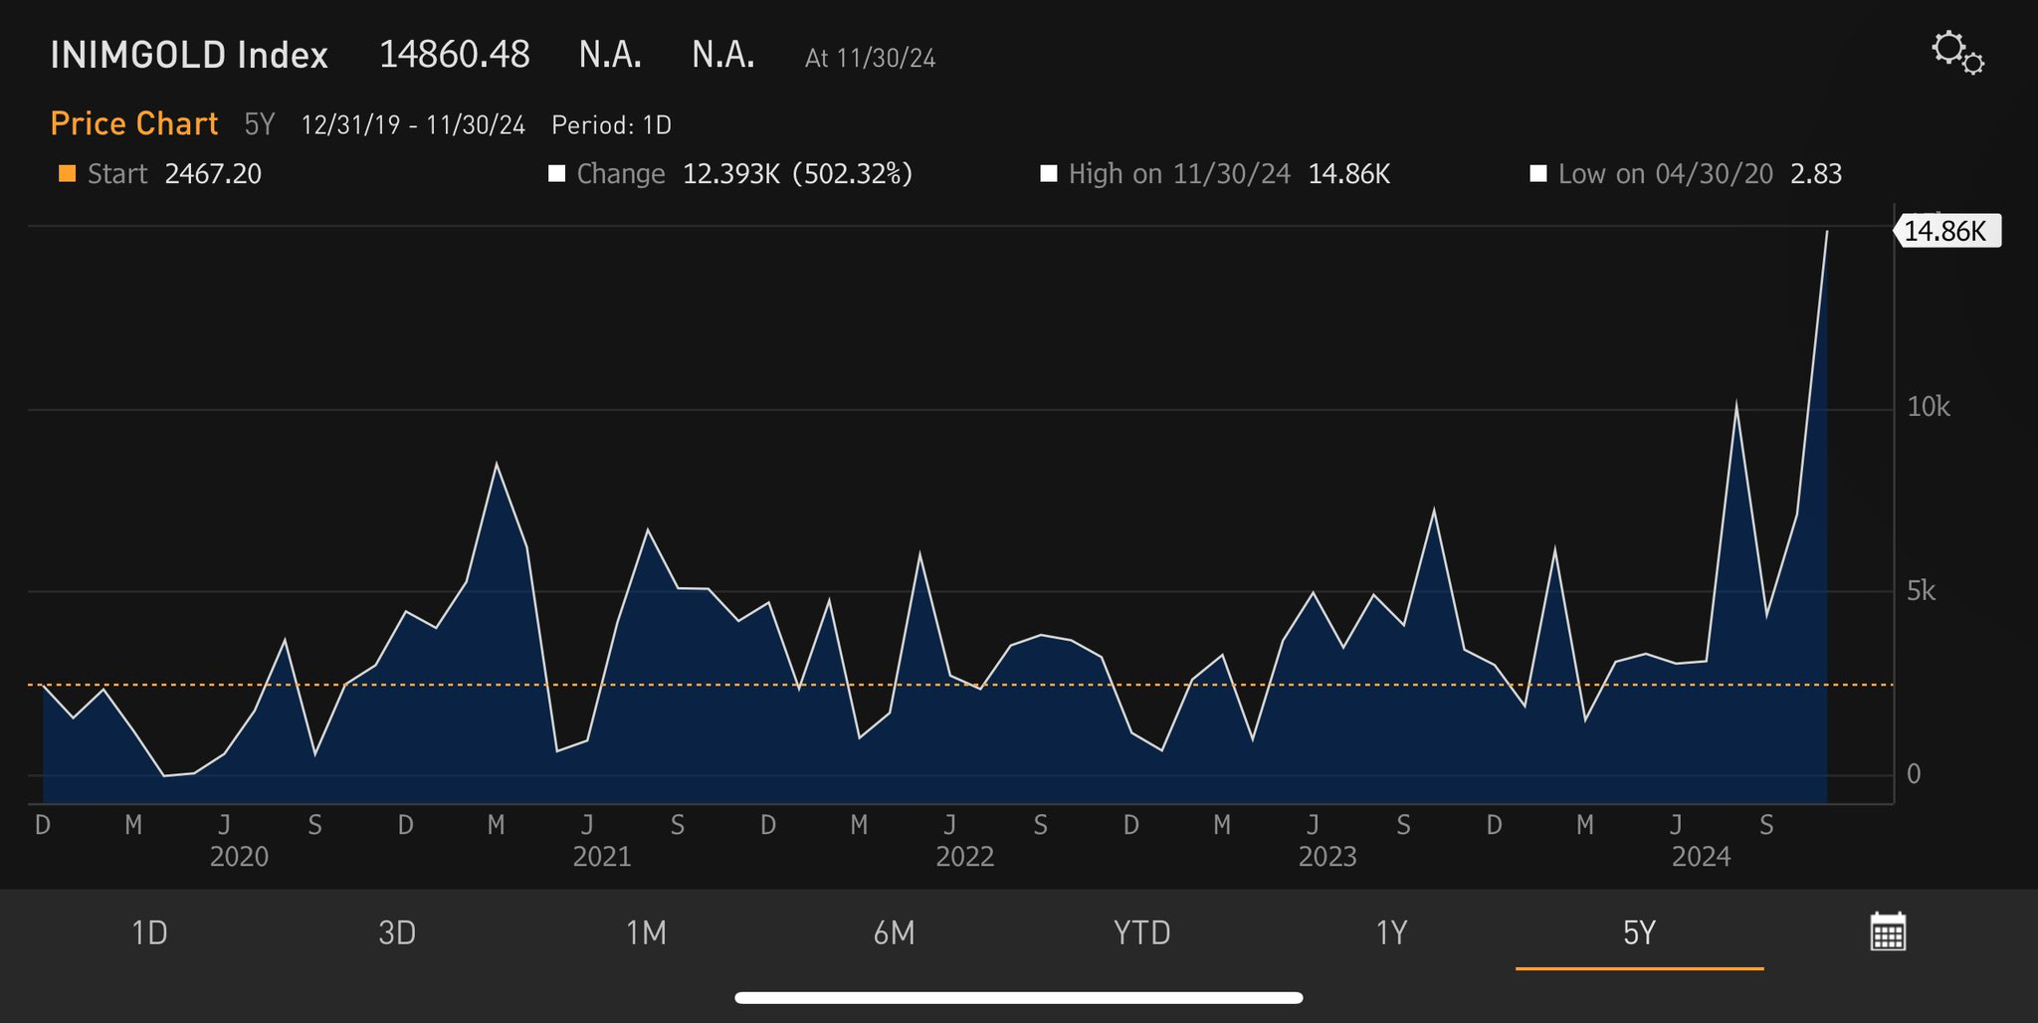The height and width of the screenshot is (1023, 2038).
Task: Open the Period: 1D selector
Action: click(611, 125)
